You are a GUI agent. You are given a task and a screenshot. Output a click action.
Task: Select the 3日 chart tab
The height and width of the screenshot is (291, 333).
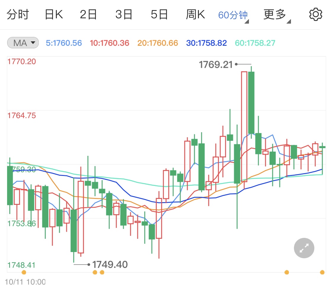click(x=124, y=14)
